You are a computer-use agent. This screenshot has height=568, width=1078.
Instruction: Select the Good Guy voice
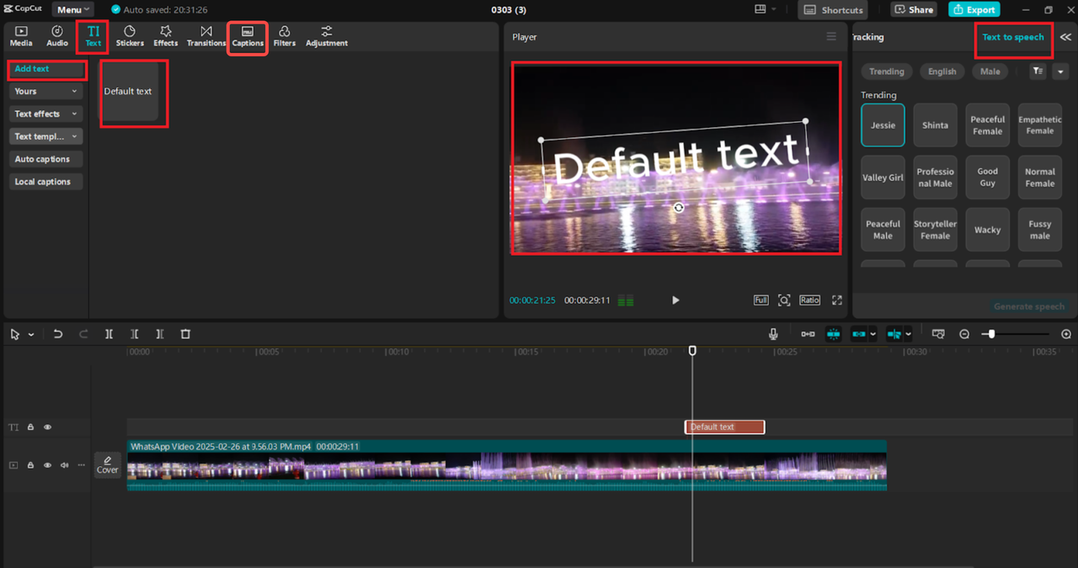tap(988, 178)
